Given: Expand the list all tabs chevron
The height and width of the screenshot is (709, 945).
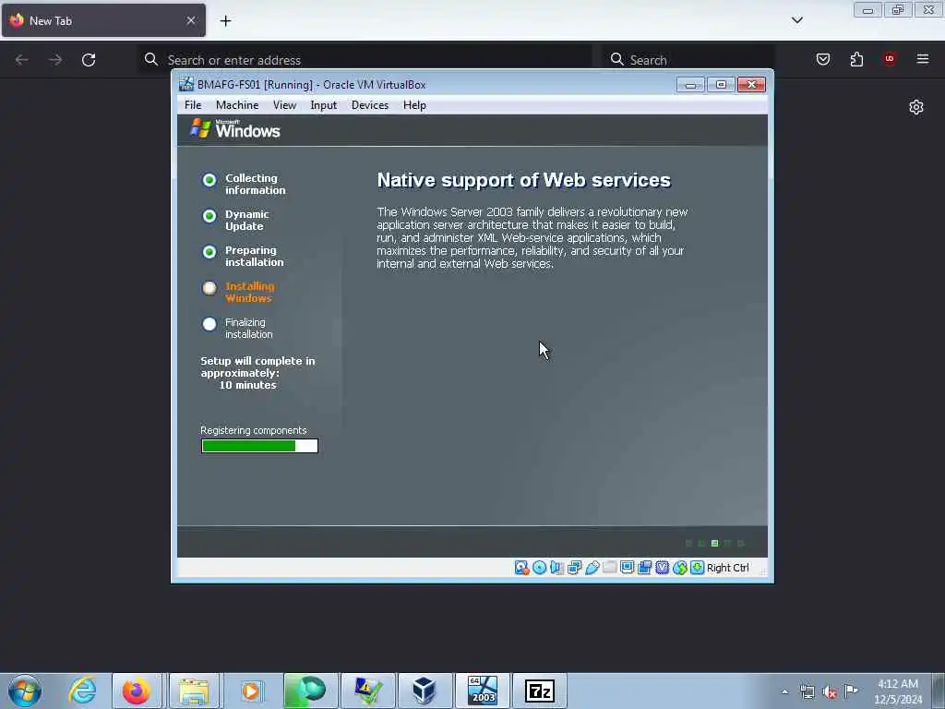Looking at the screenshot, I should pos(797,20).
